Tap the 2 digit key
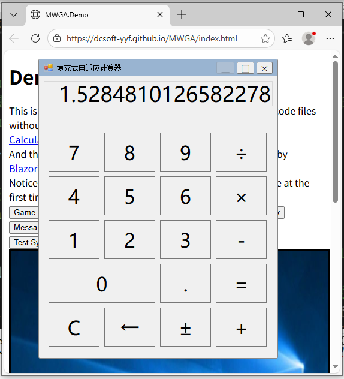Viewport: 344px width, 379px height. pos(129,239)
